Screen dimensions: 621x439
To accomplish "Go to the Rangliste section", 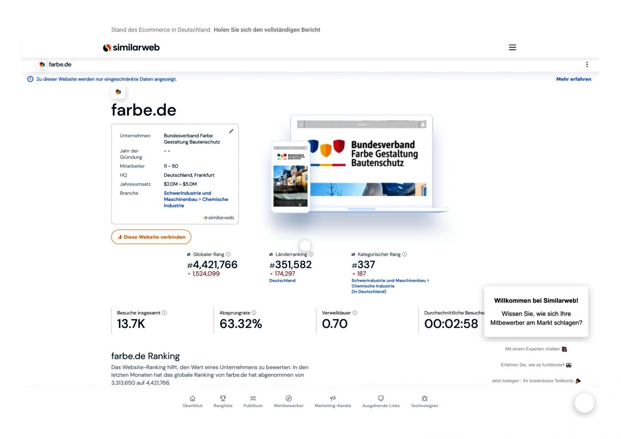I will pyautogui.click(x=223, y=401).
